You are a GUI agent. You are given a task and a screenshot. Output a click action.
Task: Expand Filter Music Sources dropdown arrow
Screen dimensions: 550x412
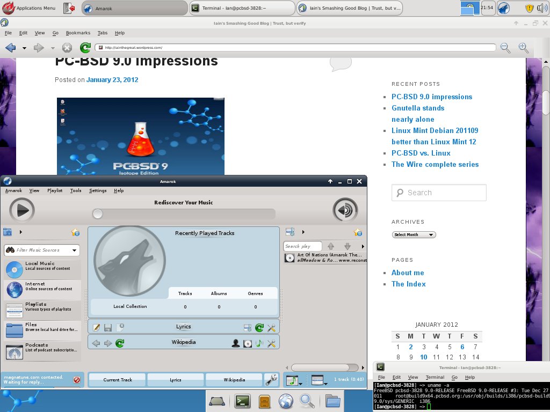(74, 250)
